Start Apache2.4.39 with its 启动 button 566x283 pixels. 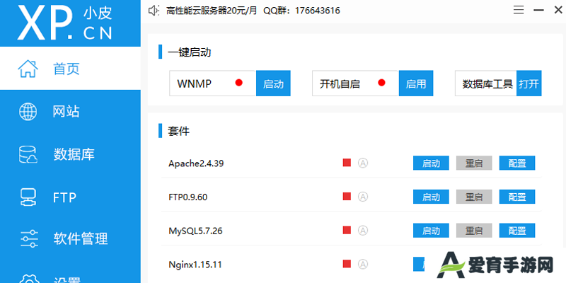[431, 163]
